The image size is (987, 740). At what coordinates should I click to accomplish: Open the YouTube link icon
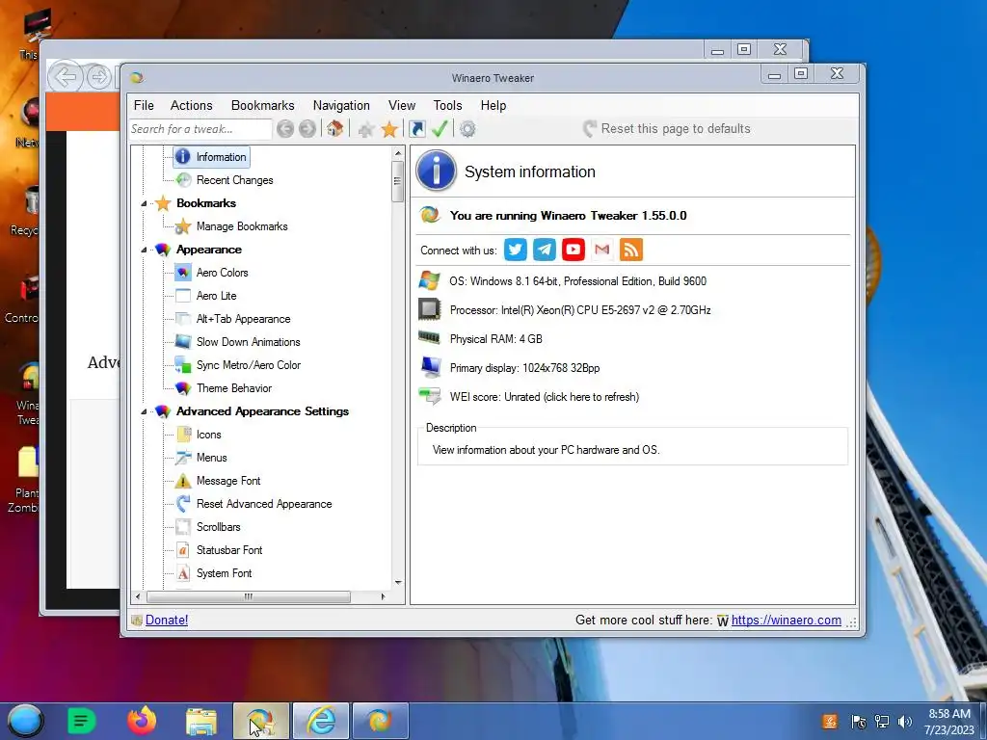(x=574, y=250)
